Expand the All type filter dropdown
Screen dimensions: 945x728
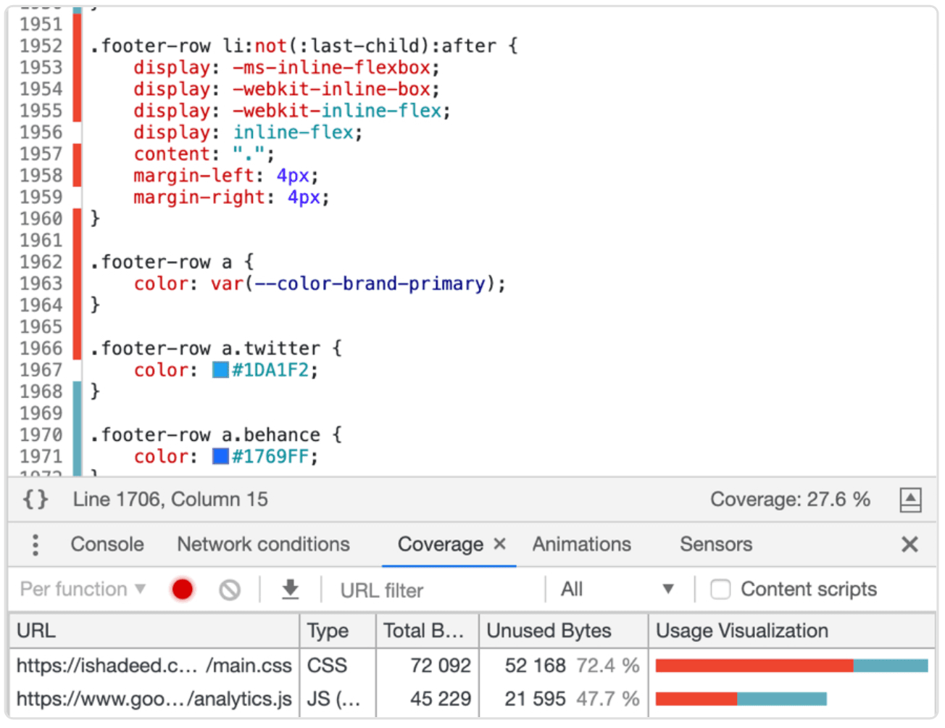pos(617,590)
